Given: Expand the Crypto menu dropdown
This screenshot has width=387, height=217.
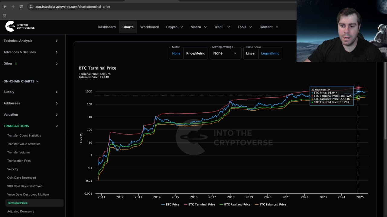Looking at the screenshot, I should click(174, 27).
